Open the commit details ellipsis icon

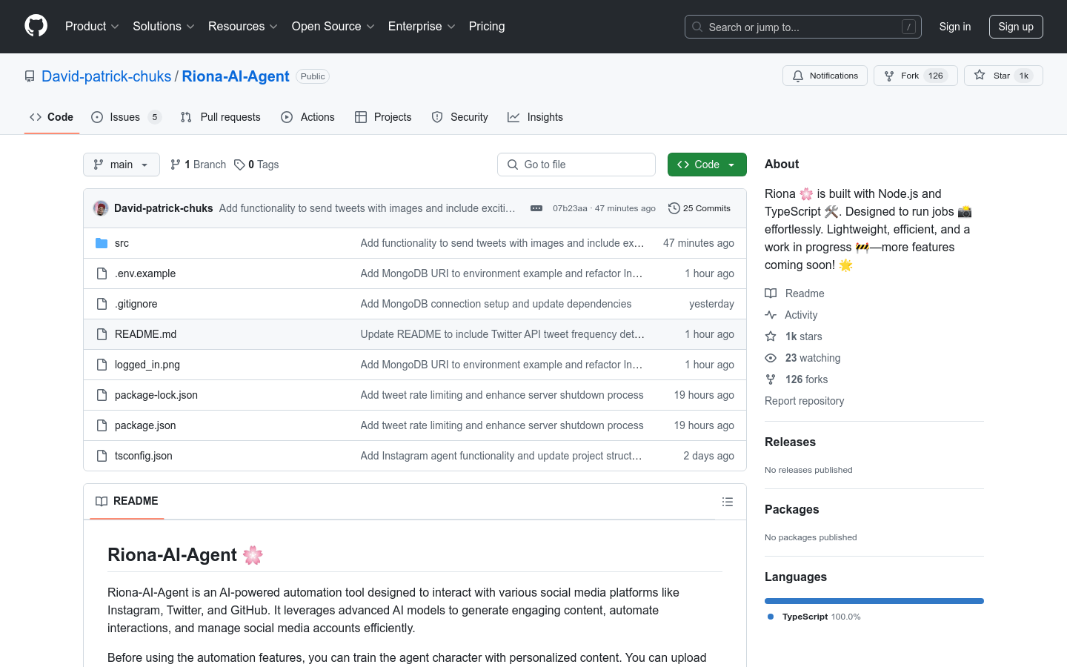pyautogui.click(x=536, y=208)
